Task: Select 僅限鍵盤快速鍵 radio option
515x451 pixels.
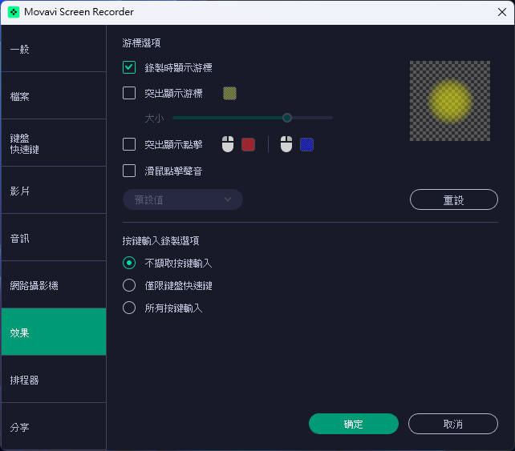Action: pyautogui.click(x=129, y=285)
